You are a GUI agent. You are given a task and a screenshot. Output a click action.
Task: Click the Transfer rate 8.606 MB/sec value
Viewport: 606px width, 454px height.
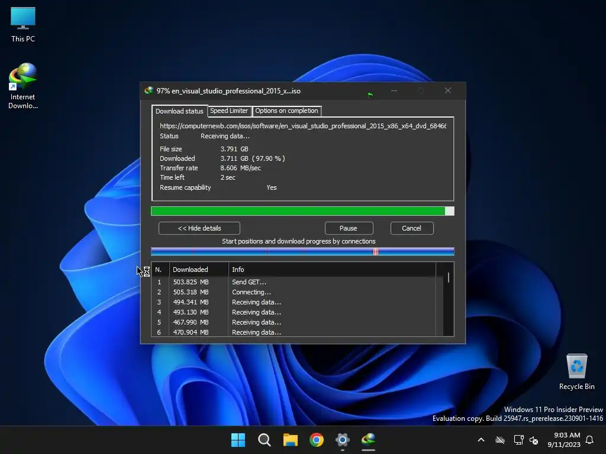240,168
